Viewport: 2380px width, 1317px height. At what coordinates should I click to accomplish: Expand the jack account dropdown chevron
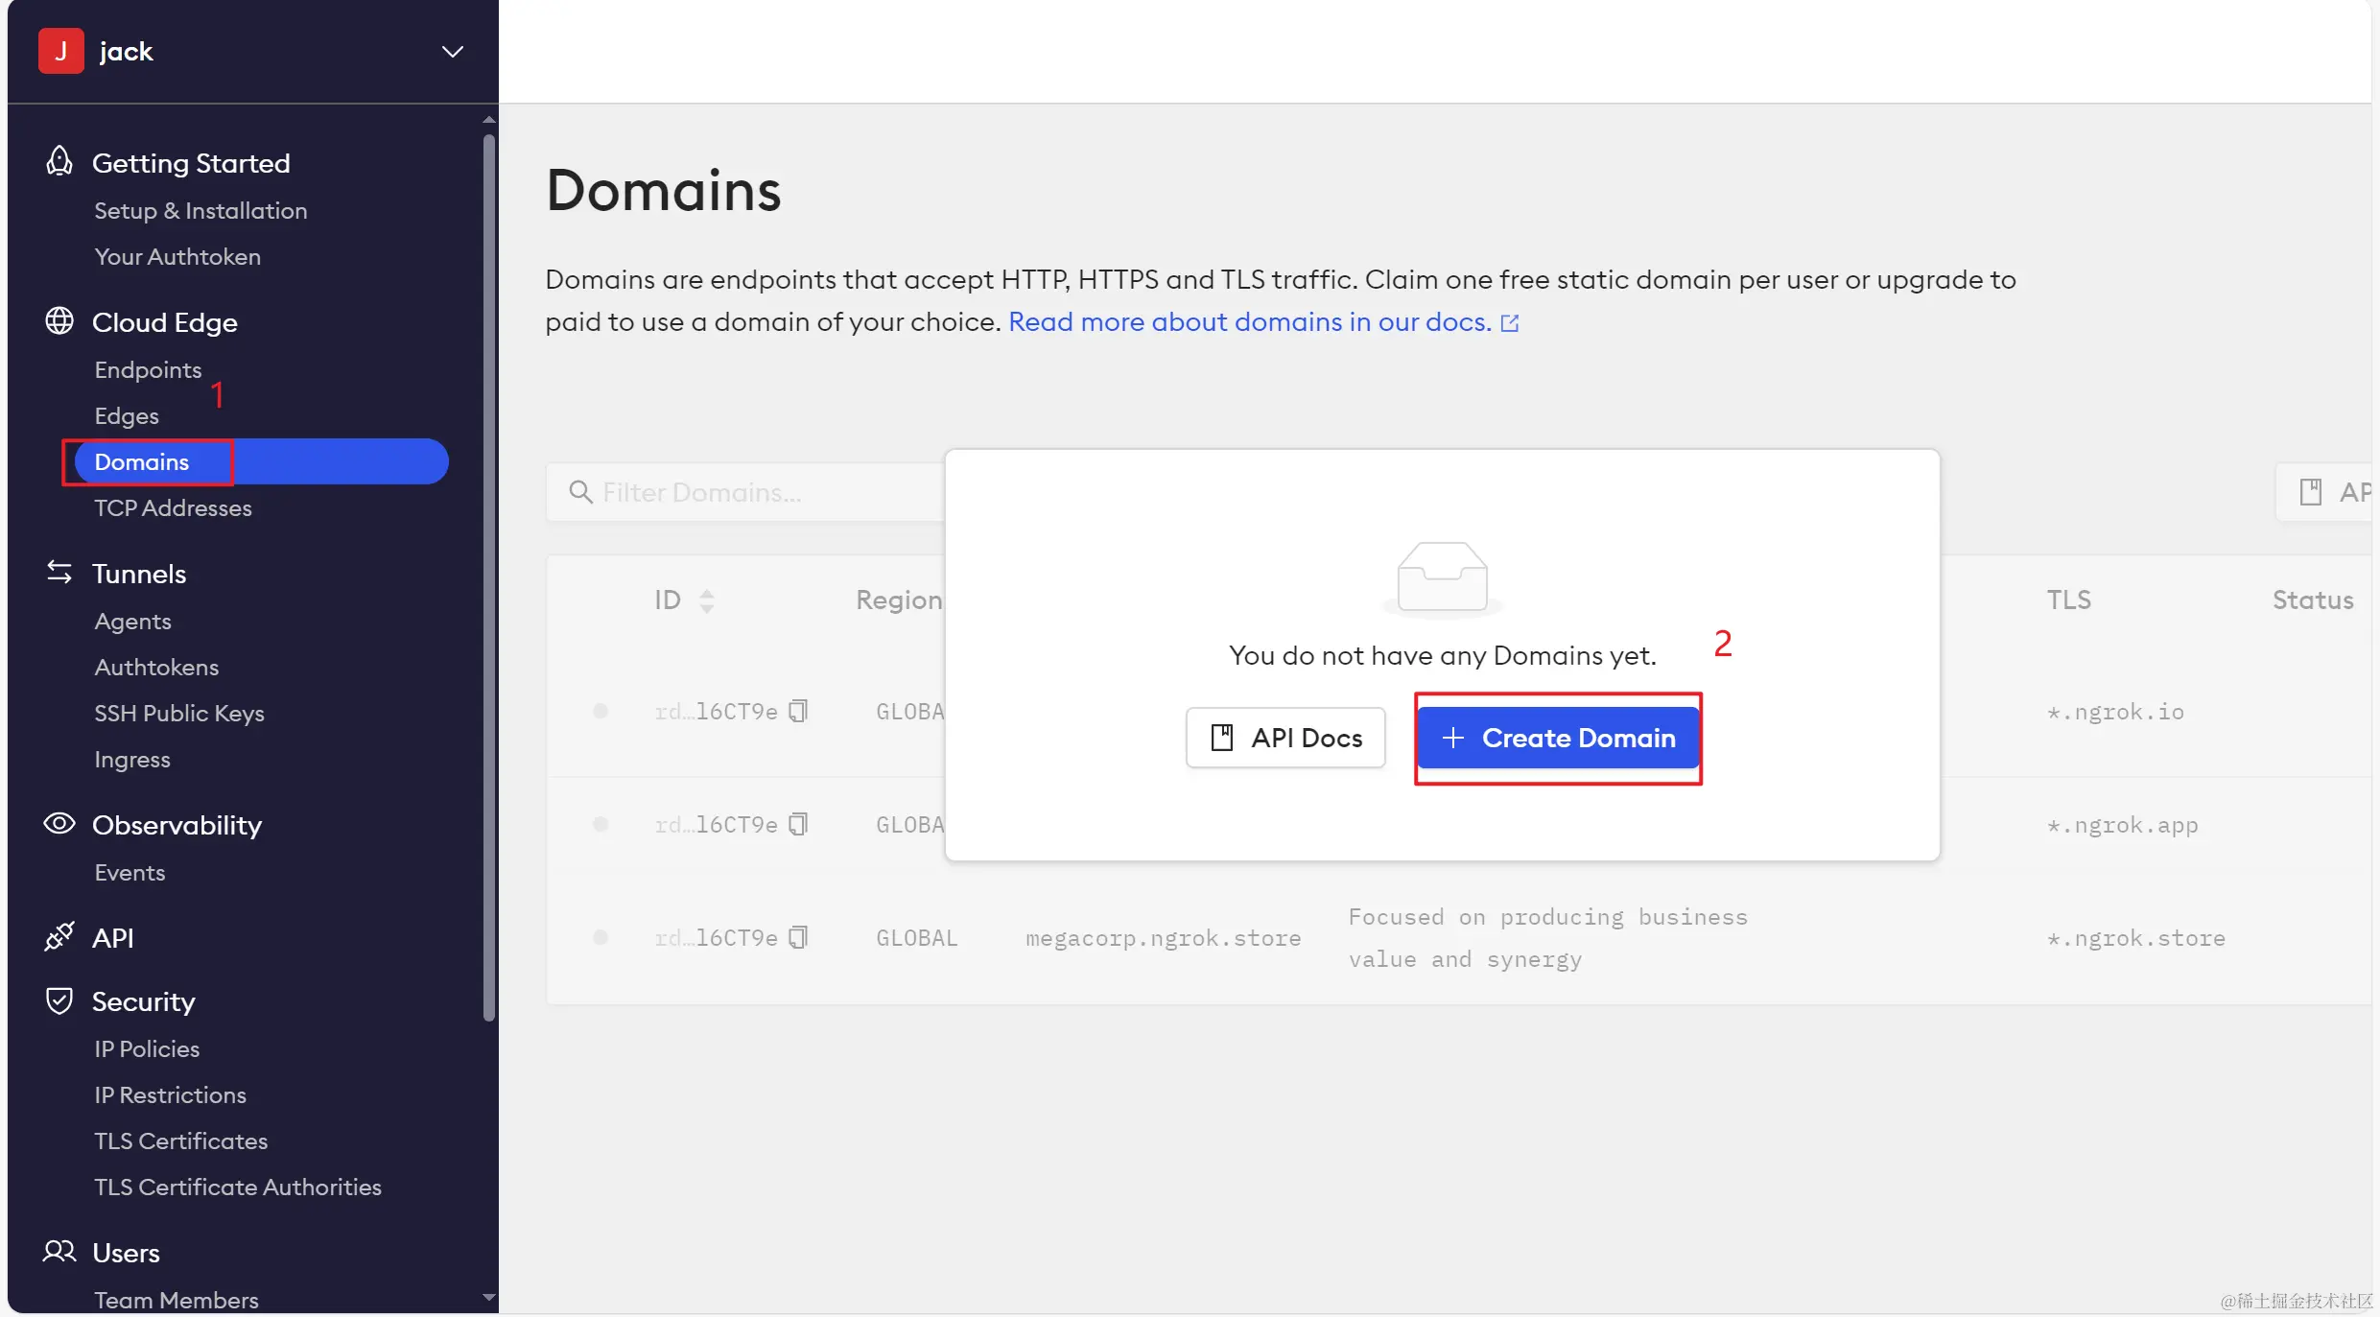point(452,51)
